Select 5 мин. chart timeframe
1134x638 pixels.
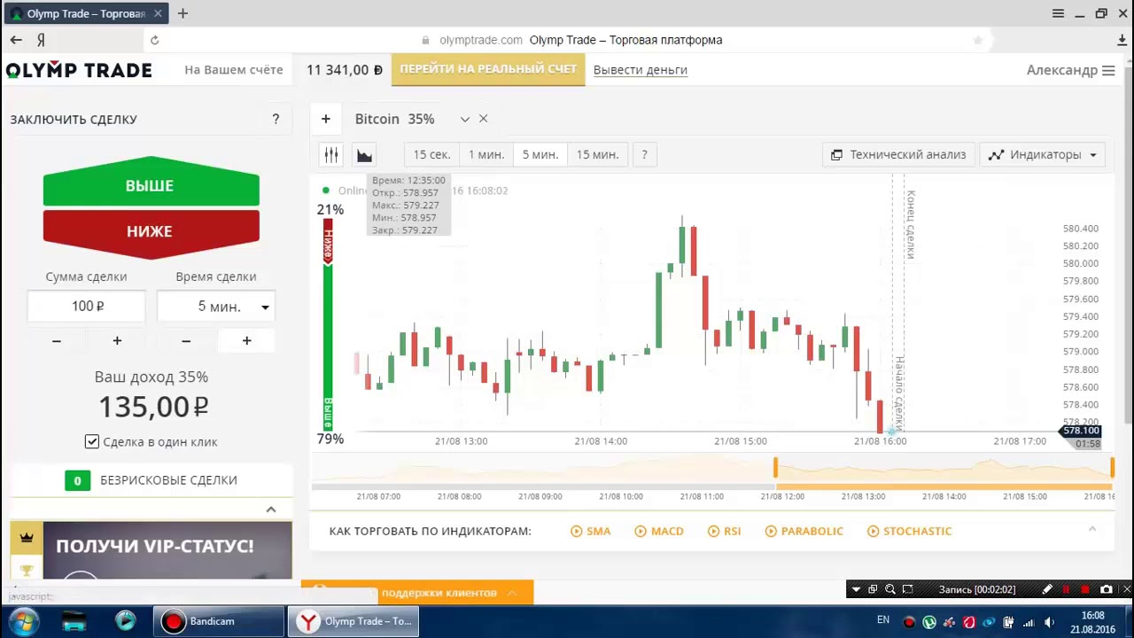click(540, 154)
